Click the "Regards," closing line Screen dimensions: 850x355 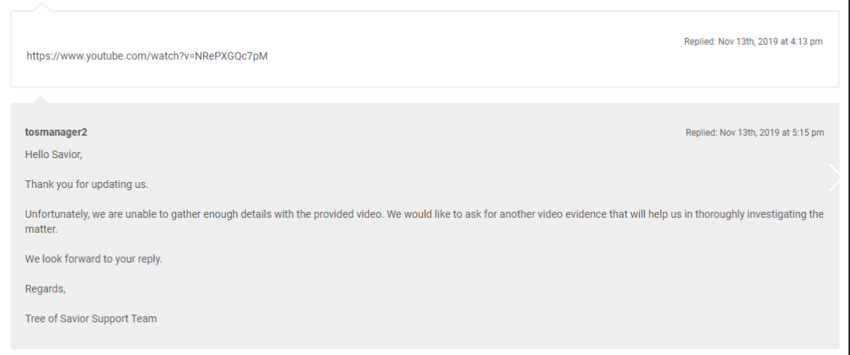click(x=46, y=289)
